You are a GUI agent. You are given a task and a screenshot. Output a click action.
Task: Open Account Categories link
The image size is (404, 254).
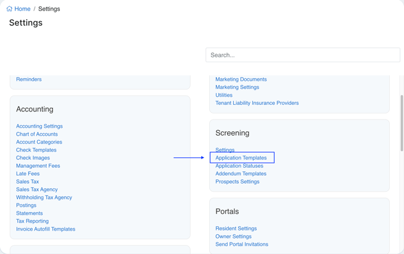(x=39, y=142)
